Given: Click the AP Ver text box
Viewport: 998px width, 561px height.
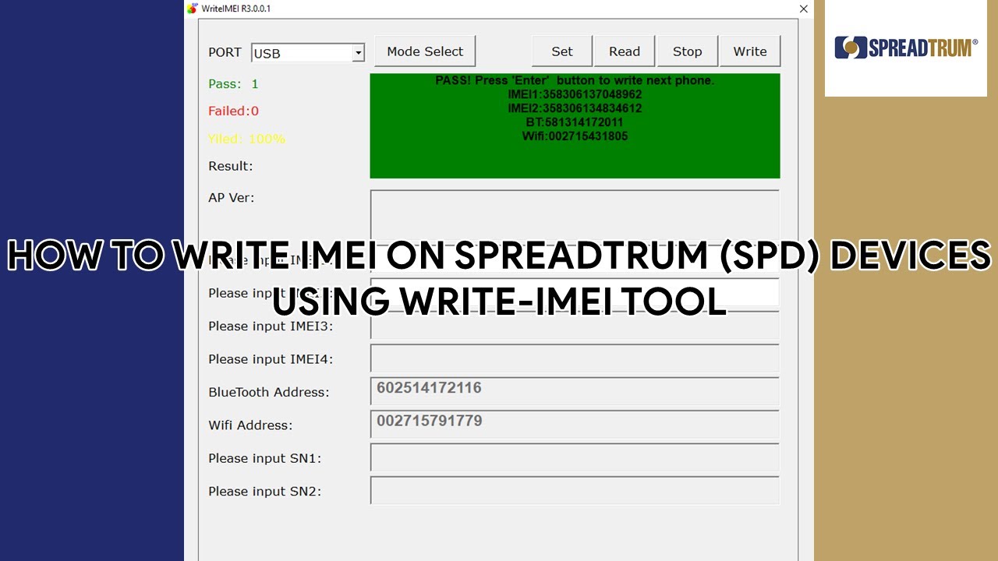Looking at the screenshot, I should click(575, 214).
